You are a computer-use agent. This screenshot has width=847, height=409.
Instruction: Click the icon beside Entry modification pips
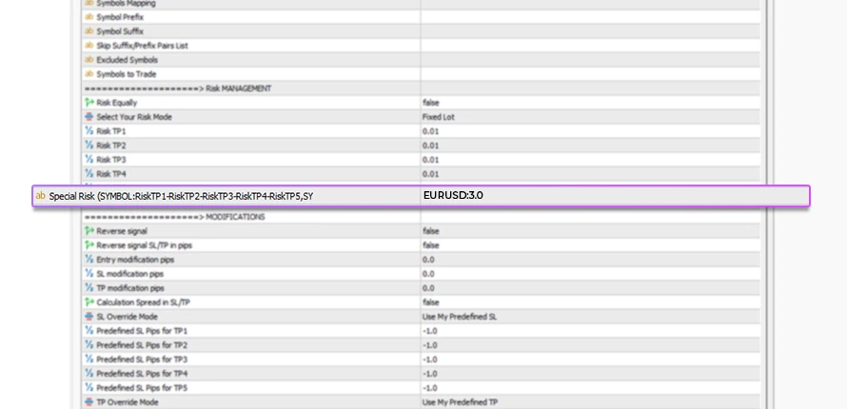[89, 259]
